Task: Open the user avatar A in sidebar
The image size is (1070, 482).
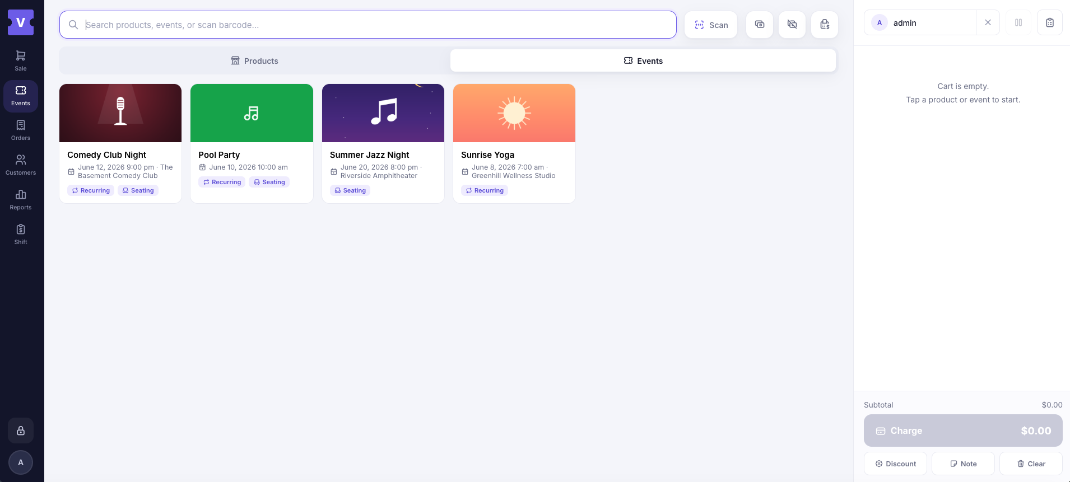Action: tap(21, 462)
